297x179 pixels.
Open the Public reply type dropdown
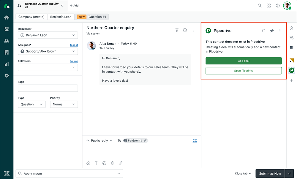(99, 141)
